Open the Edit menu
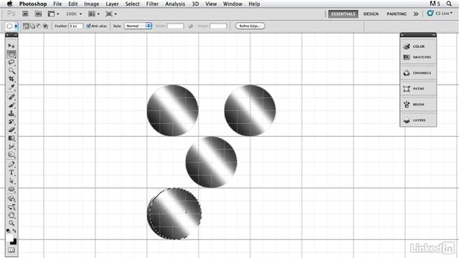Viewport: 459px width, 258px height. click(73, 4)
